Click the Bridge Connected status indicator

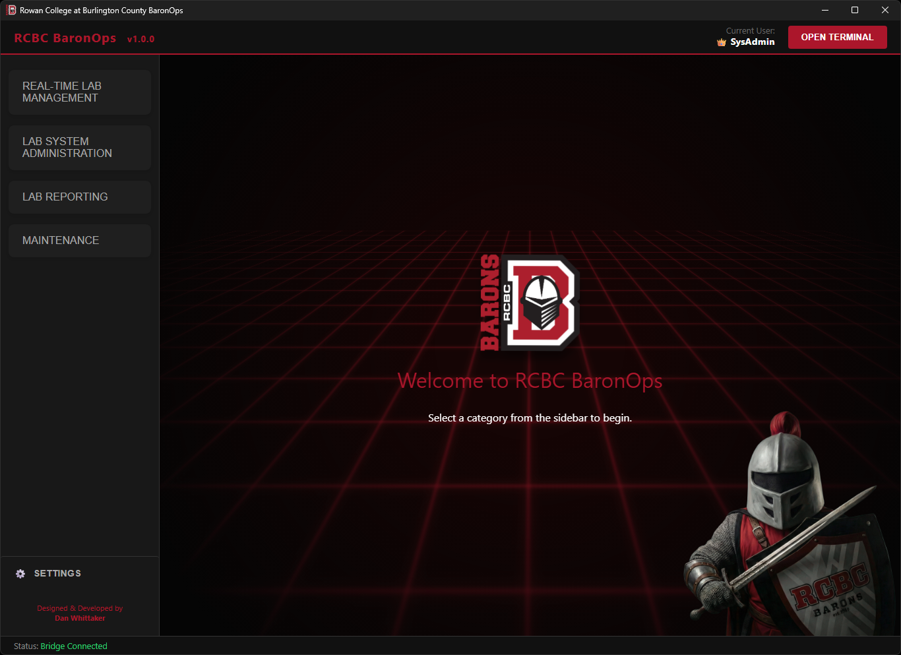73,646
